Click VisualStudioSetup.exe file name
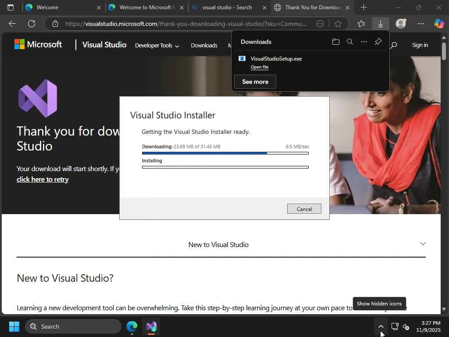Viewport: 449px width, 337px height. pos(276,59)
